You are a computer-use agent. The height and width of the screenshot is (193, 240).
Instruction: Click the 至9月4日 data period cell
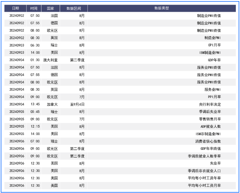(x=77, y=104)
